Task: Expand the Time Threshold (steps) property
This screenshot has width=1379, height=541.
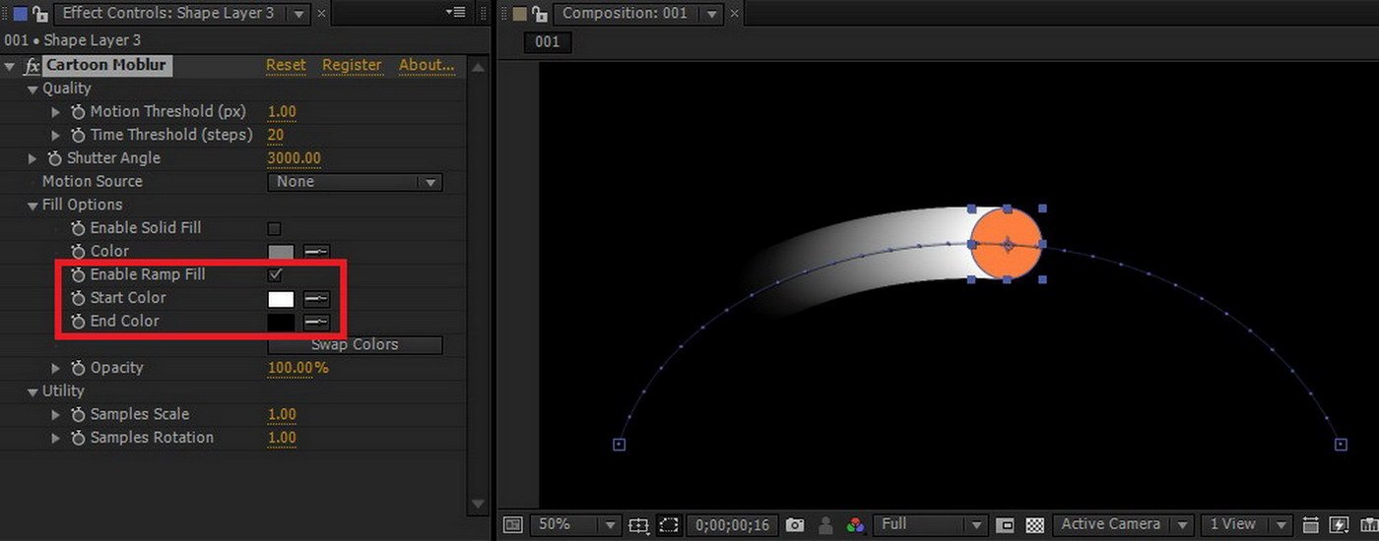Action: point(56,135)
